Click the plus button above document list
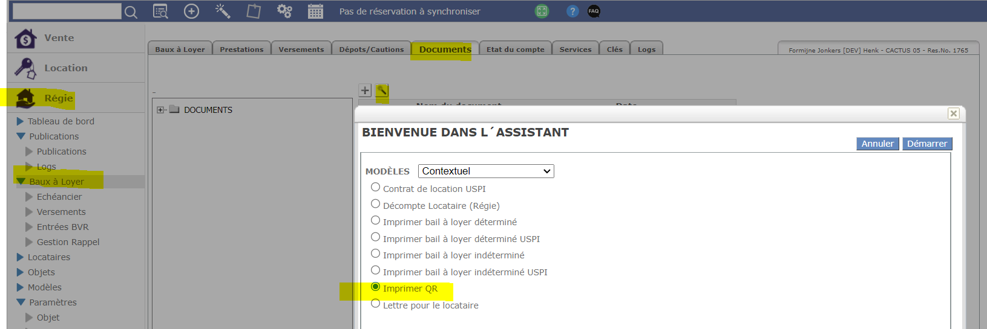This screenshot has height=329, width=987. [x=365, y=91]
